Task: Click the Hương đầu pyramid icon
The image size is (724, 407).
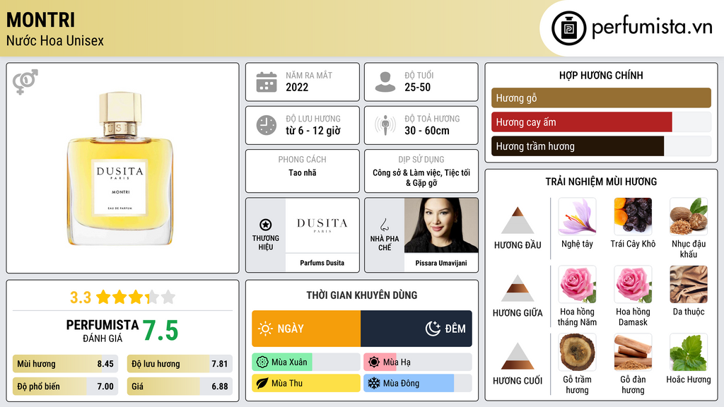Action: (x=518, y=220)
